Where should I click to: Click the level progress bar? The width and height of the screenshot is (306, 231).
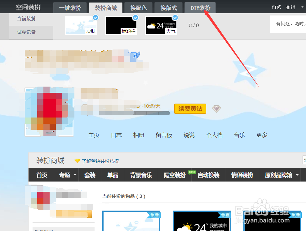135,113
